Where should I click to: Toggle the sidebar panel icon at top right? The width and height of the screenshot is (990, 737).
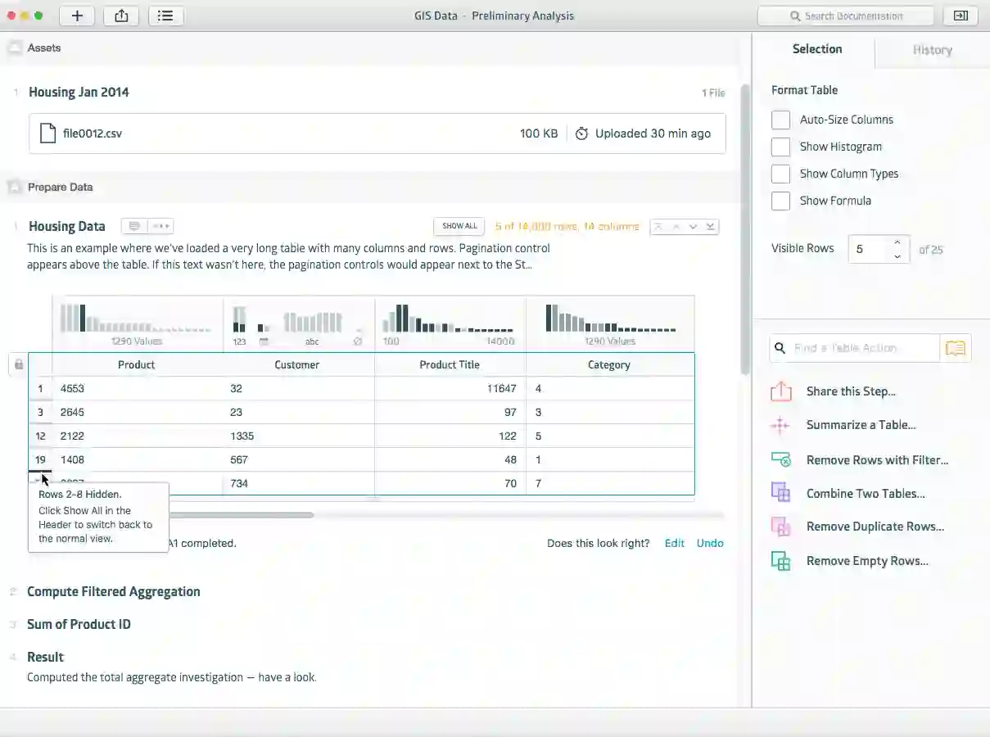point(961,16)
